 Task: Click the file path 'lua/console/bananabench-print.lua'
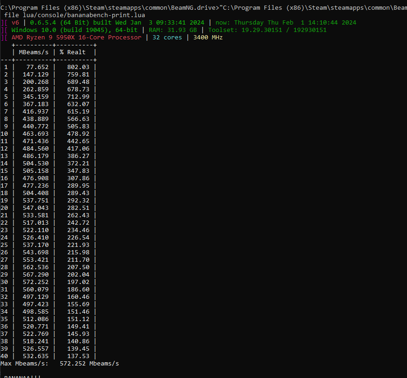(x=84, y=15)
